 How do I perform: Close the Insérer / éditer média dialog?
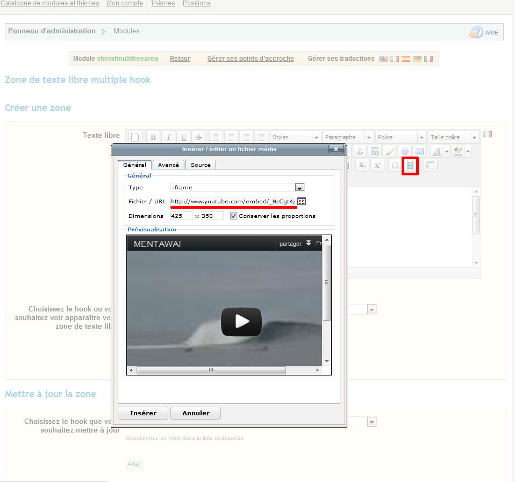(336, 149)
